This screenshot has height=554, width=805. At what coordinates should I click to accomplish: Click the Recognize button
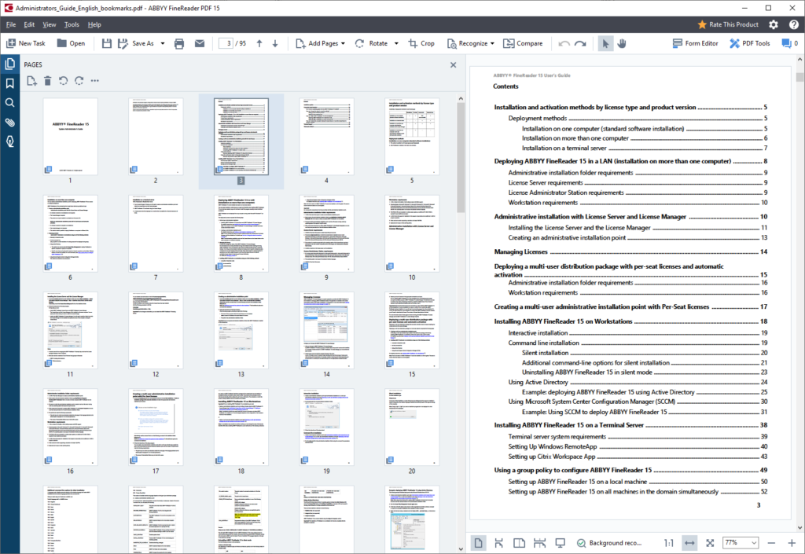467,43
